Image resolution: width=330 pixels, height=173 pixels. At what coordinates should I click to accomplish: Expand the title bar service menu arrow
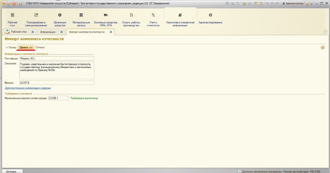click(312, 4)
